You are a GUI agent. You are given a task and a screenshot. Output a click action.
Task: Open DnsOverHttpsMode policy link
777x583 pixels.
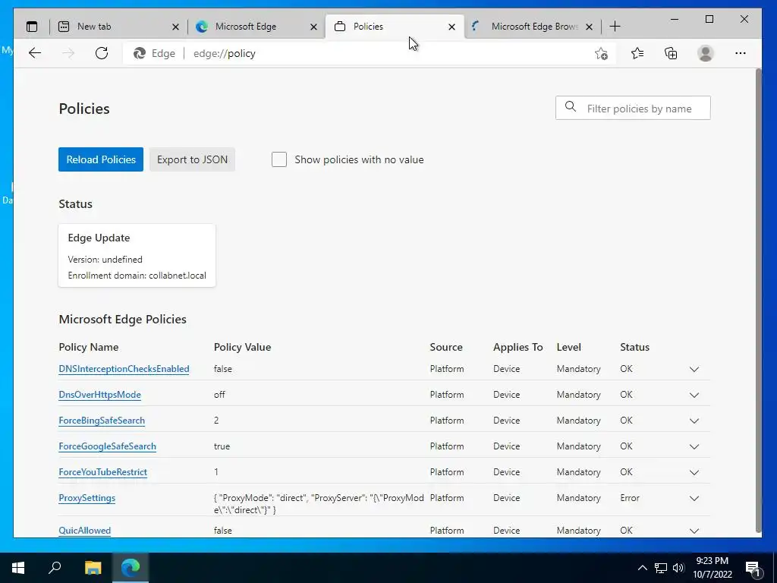click(99, 395)
